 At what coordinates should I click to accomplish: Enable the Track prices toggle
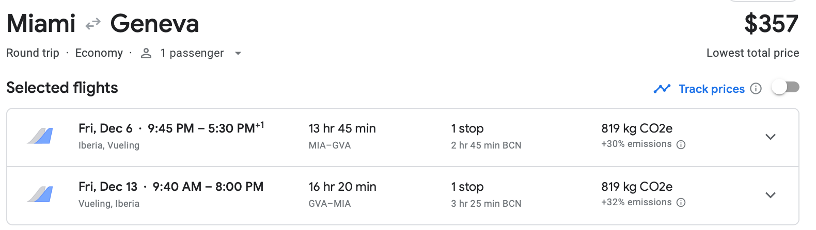[785, 88]
